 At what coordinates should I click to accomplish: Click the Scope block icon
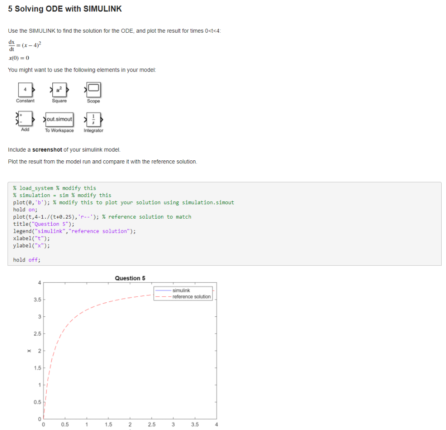(x=93, y=90)
